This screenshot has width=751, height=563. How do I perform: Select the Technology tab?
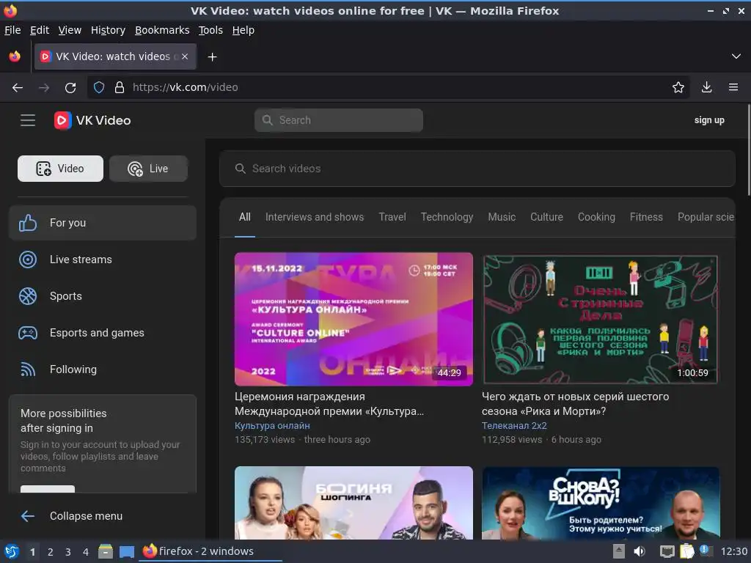(x=447, y=217)
